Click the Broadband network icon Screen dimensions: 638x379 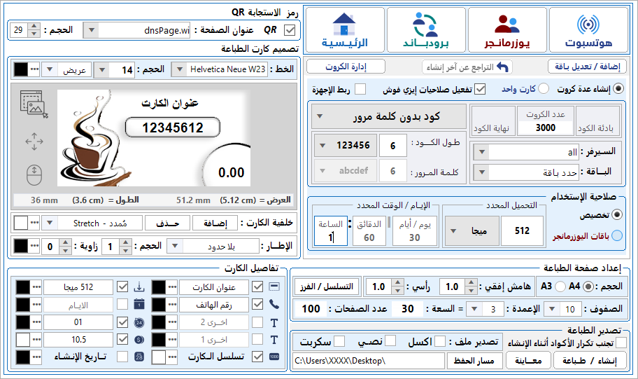click(x=426, y=32)
